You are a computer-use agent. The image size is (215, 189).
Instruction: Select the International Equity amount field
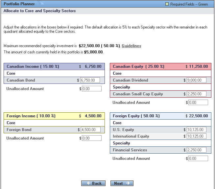click(x=196, y=136)
